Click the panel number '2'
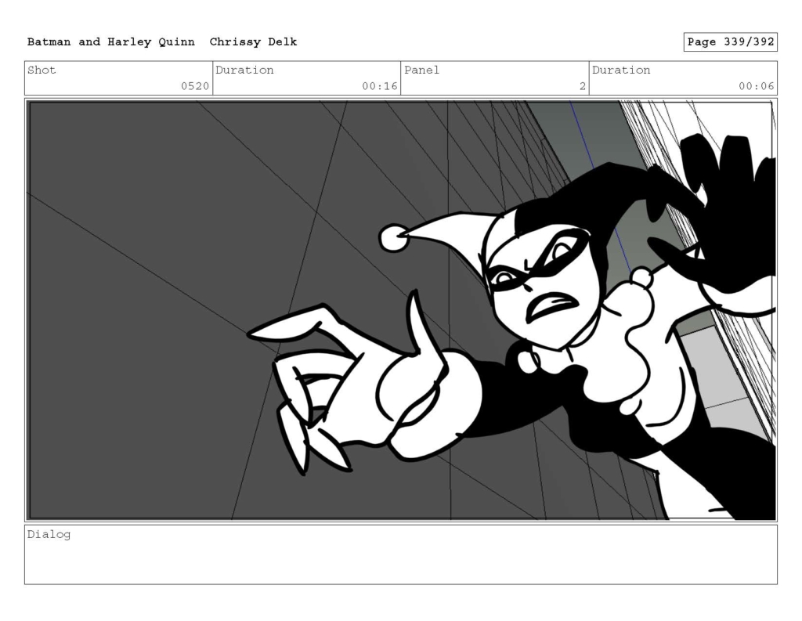This screenshot has height=621, width=802. click(x=582, y=86)
